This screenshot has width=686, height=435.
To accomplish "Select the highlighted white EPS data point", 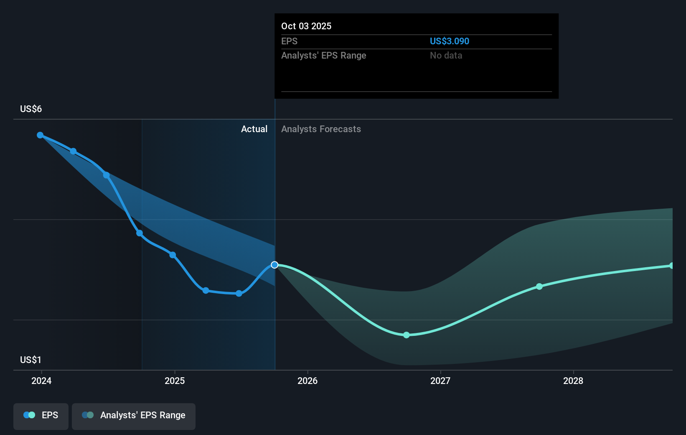I will point(274,264).
